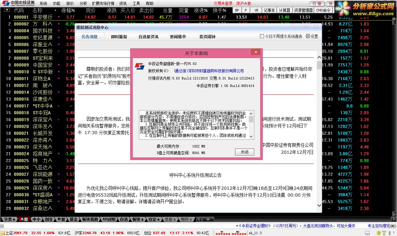Open CMD命令 tool
This screenshot has height=236, width=397.
[x=323, y=10]
